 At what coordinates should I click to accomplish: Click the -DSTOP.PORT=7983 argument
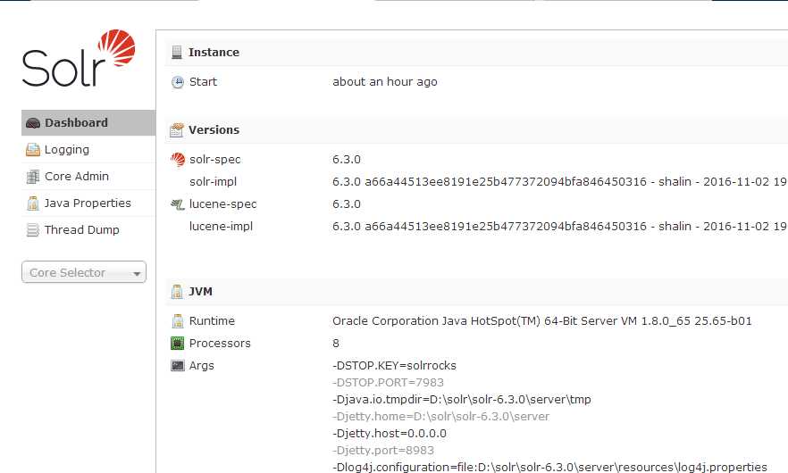[388, 383]
